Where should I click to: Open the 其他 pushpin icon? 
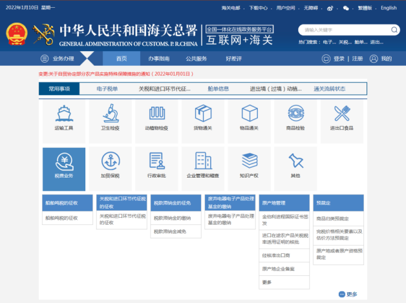(295, 164)
